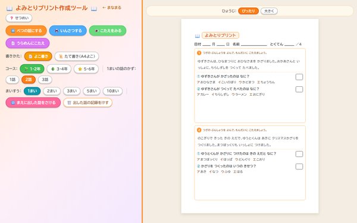Set stories per sheet to 3話
The width and height of the screenshot is (357, 223).
point(45,80)
